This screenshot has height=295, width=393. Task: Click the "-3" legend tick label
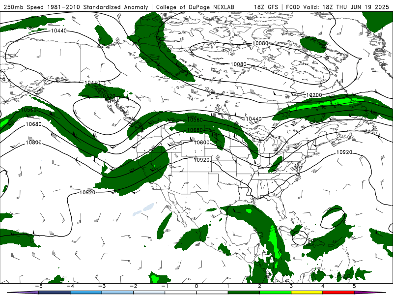point(102,286)
